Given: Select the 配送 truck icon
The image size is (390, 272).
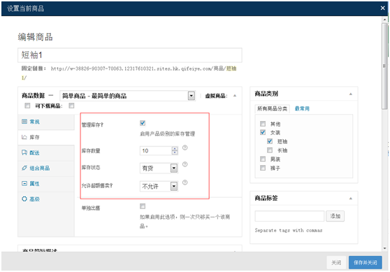Looking at the screenshot, I should pos(24,152).
